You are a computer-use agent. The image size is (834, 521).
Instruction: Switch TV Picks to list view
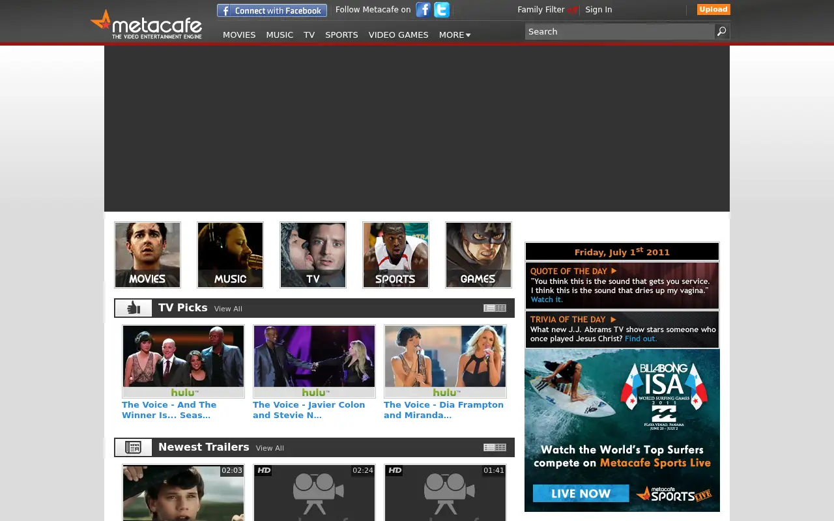click(489, 308)
